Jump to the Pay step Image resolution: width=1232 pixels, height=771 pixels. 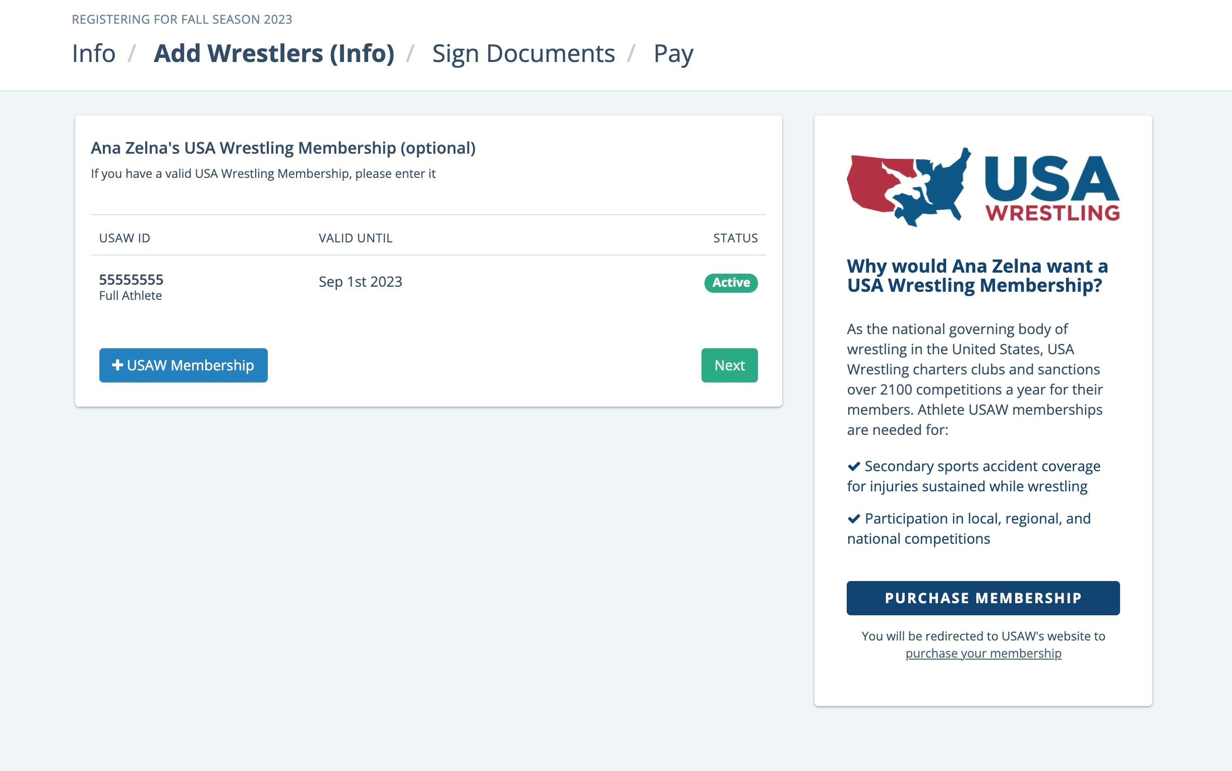673,53
